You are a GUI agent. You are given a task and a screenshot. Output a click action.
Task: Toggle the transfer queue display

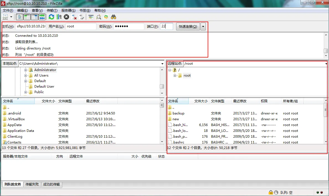click(42, 17)
